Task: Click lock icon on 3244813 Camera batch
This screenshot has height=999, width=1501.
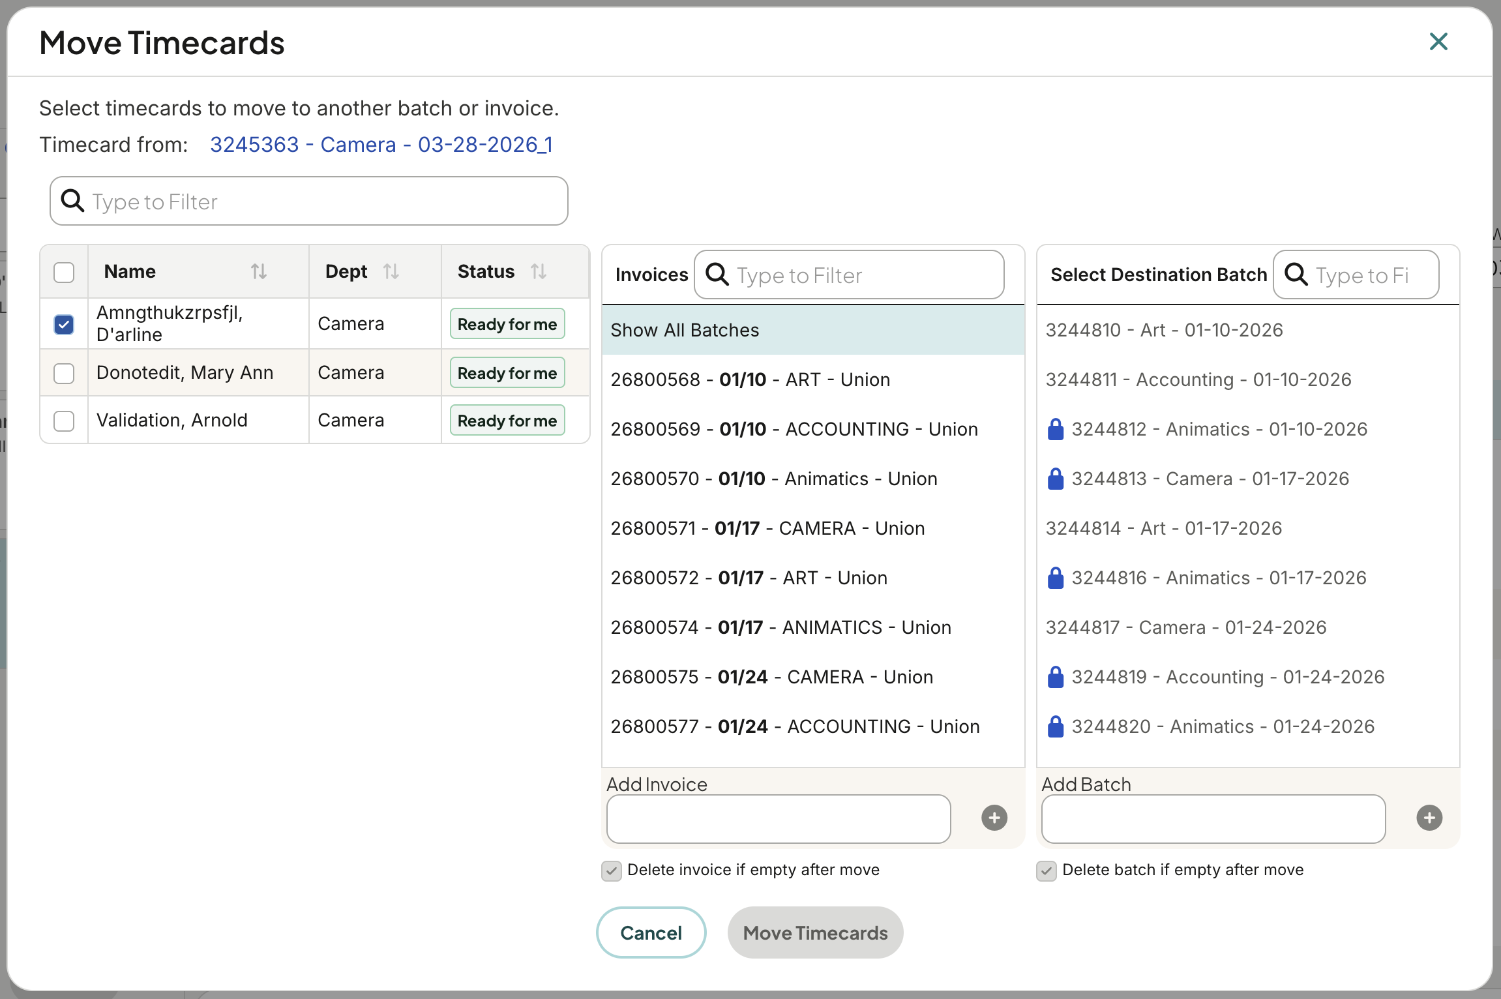Action: point(1055,479)
